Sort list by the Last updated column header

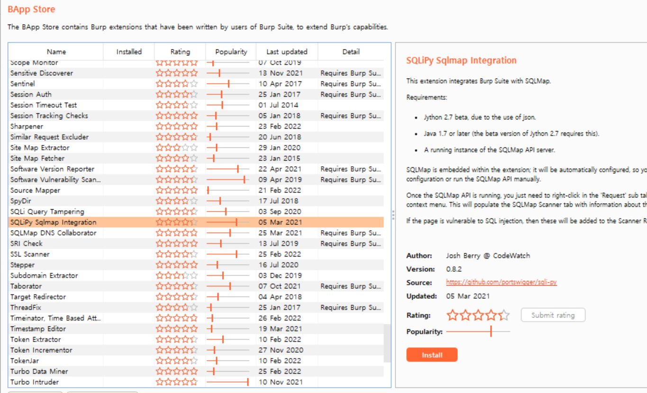tap(287, 52)
